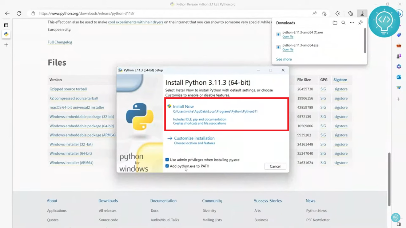Open the tab actions menu at top left
Screen dimensions: 406x228
pyautogui.click(x=6, y=25)
